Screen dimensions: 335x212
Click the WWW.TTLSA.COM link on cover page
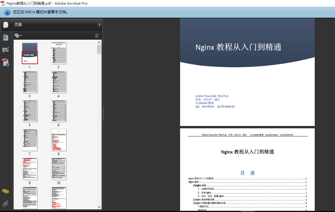(206, 96)
